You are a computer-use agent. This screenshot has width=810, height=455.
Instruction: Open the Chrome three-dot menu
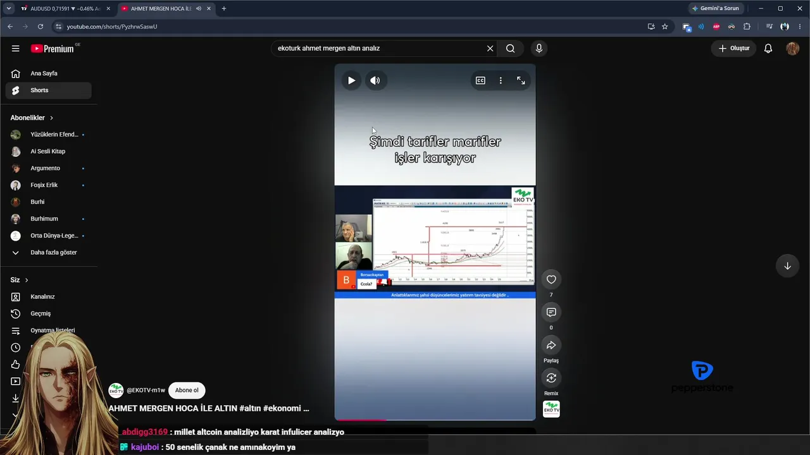click(800, 27)
